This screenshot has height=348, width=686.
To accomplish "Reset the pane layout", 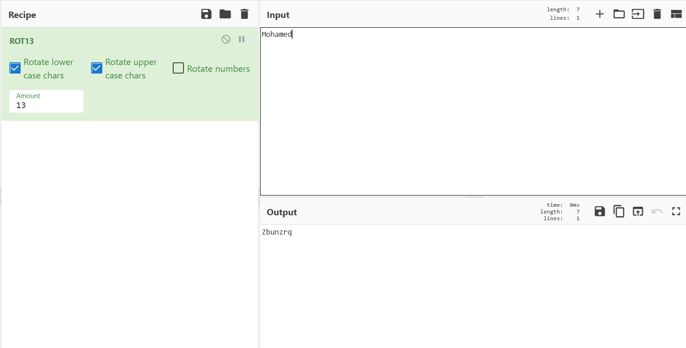I will point(676,14).
